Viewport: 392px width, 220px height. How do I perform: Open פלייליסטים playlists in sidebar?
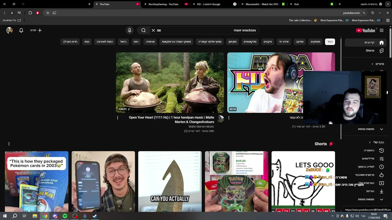365,159
